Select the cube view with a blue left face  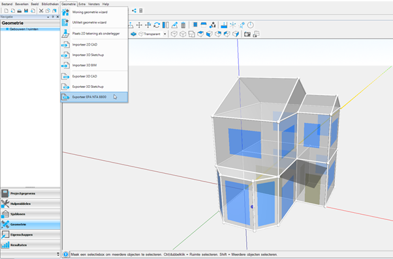(227, 34)
